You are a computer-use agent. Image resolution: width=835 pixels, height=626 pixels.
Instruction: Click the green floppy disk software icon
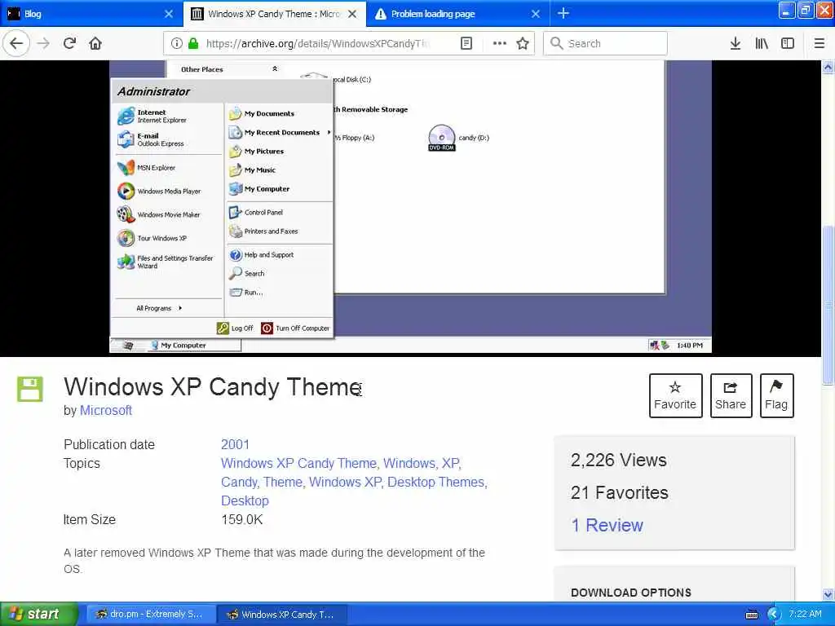coord(30,389)
